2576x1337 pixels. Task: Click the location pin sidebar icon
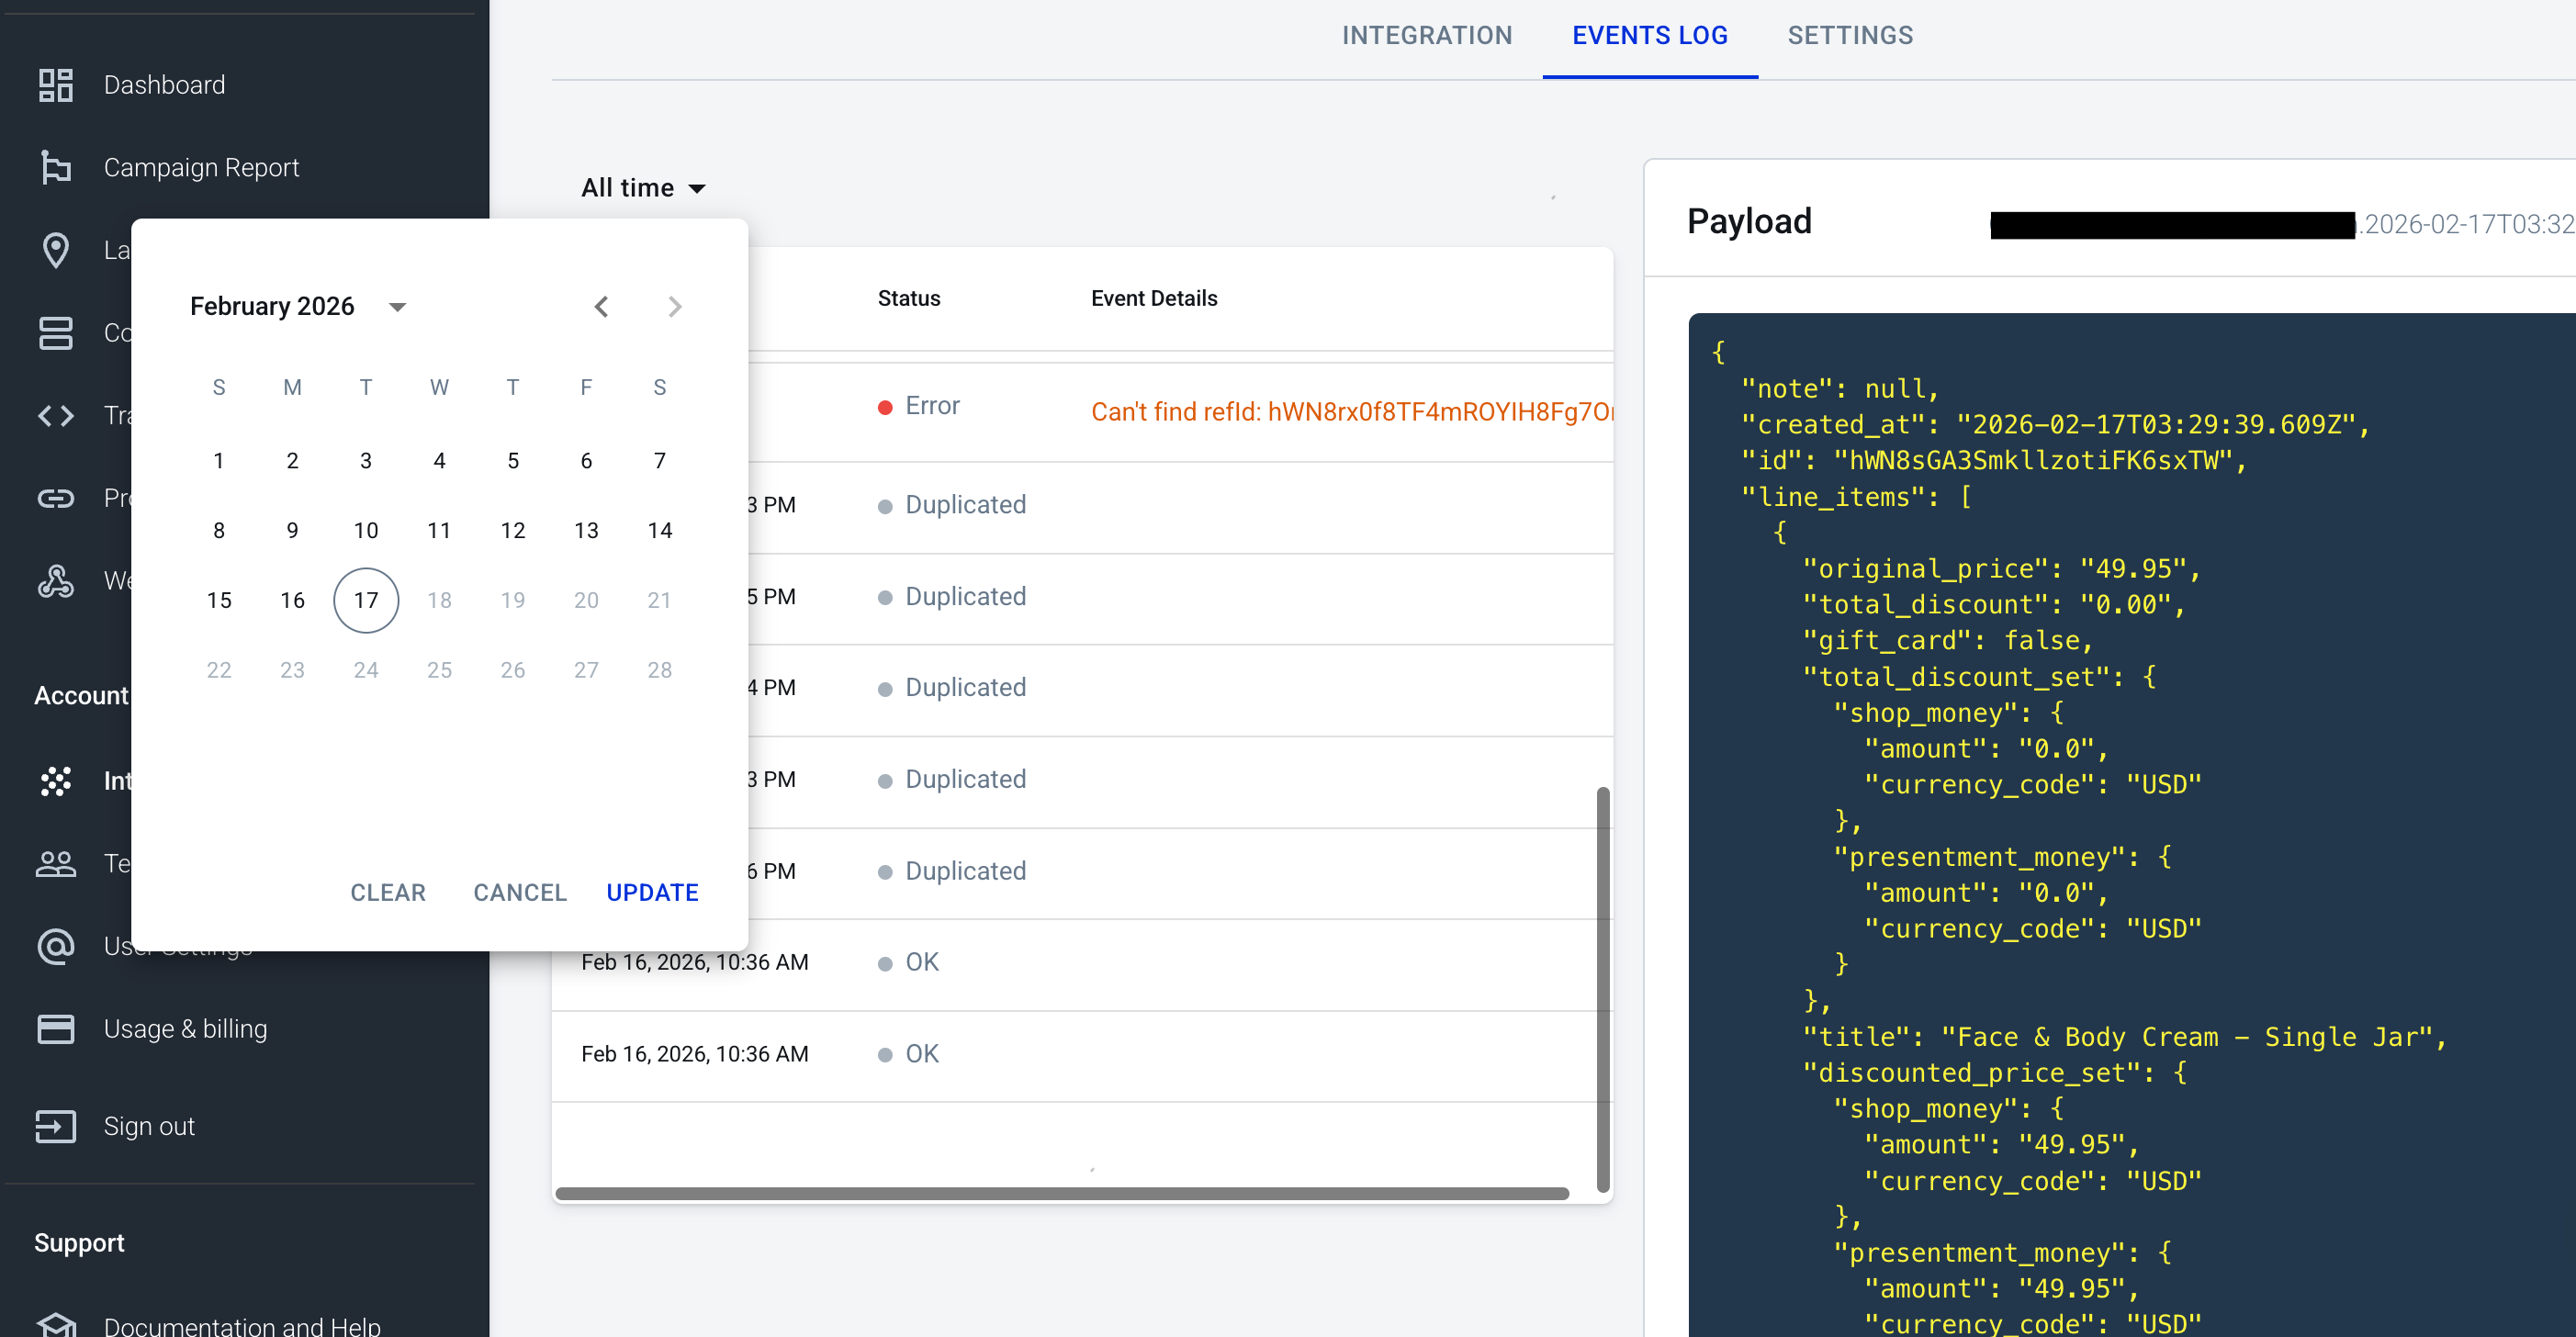point(56,250)
